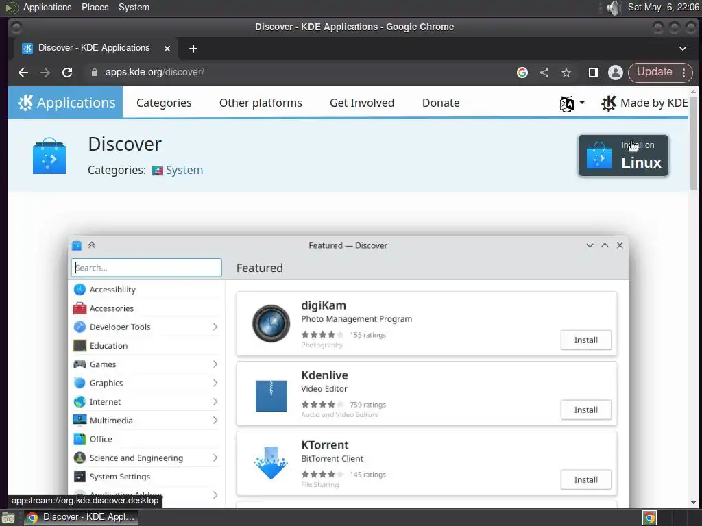702x526 pixels.
Task: Click the Accessibility category icon
Action: [x=80, y=290]
